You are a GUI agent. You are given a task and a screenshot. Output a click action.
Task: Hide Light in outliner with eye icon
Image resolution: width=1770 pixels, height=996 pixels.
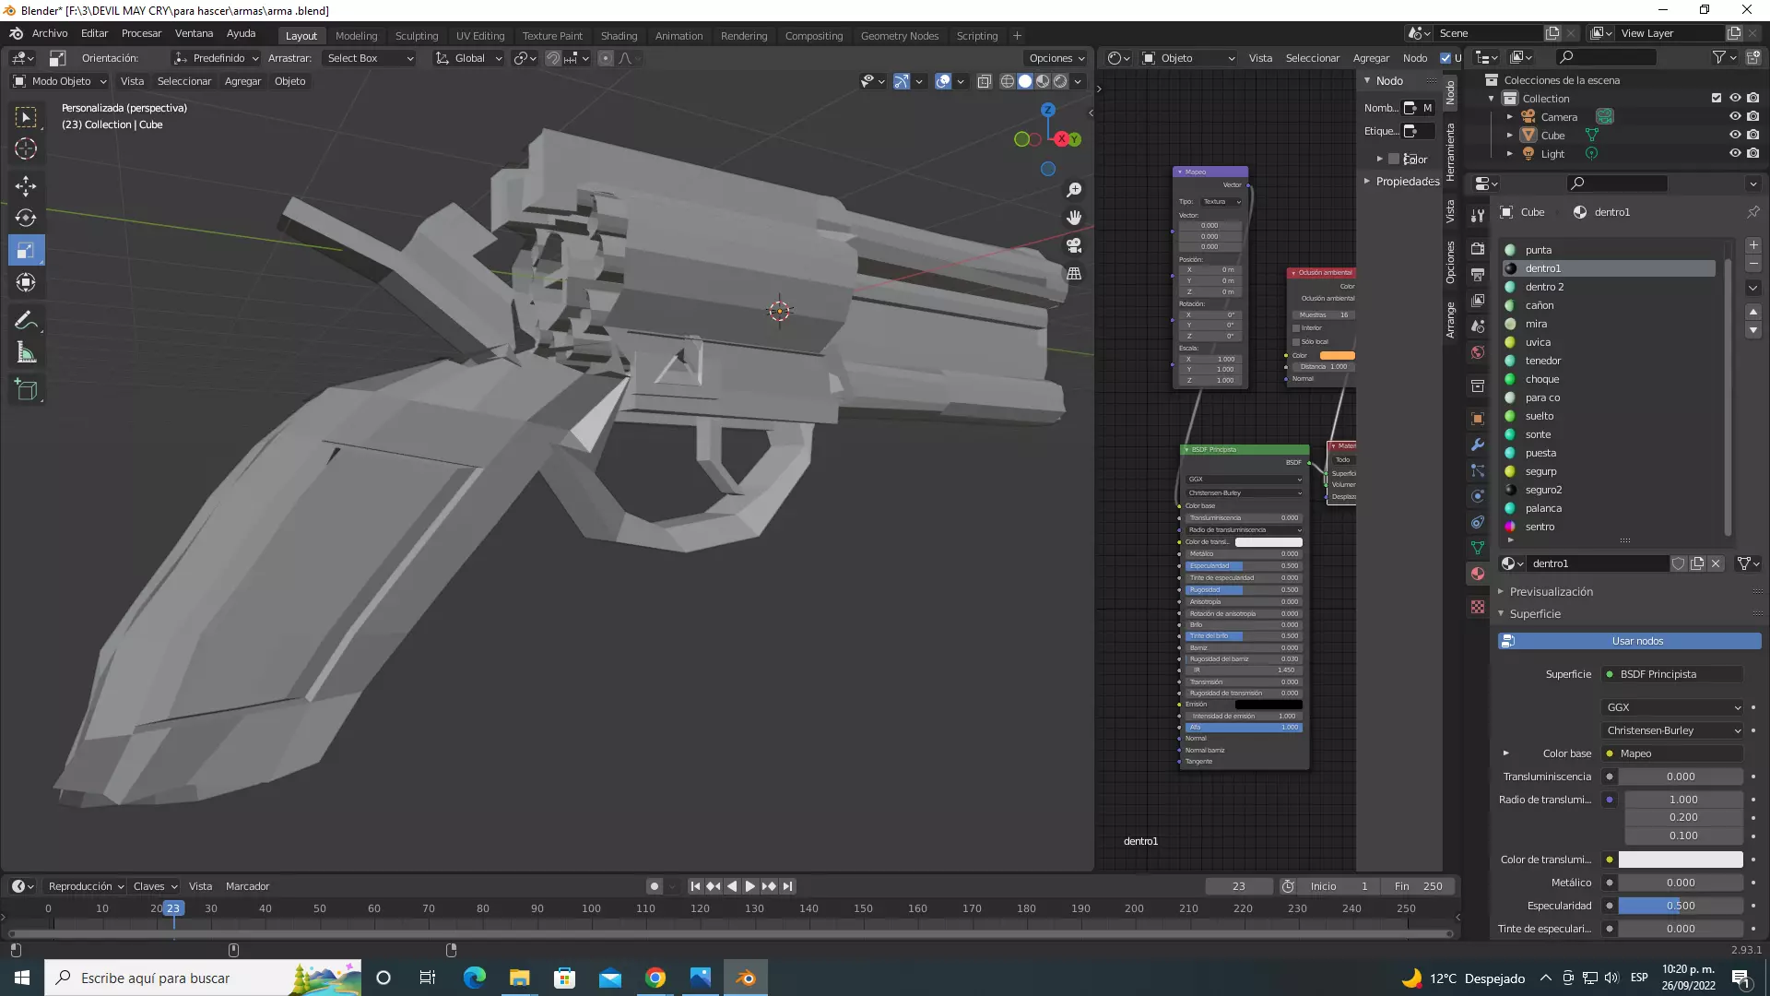[1735, 154]
